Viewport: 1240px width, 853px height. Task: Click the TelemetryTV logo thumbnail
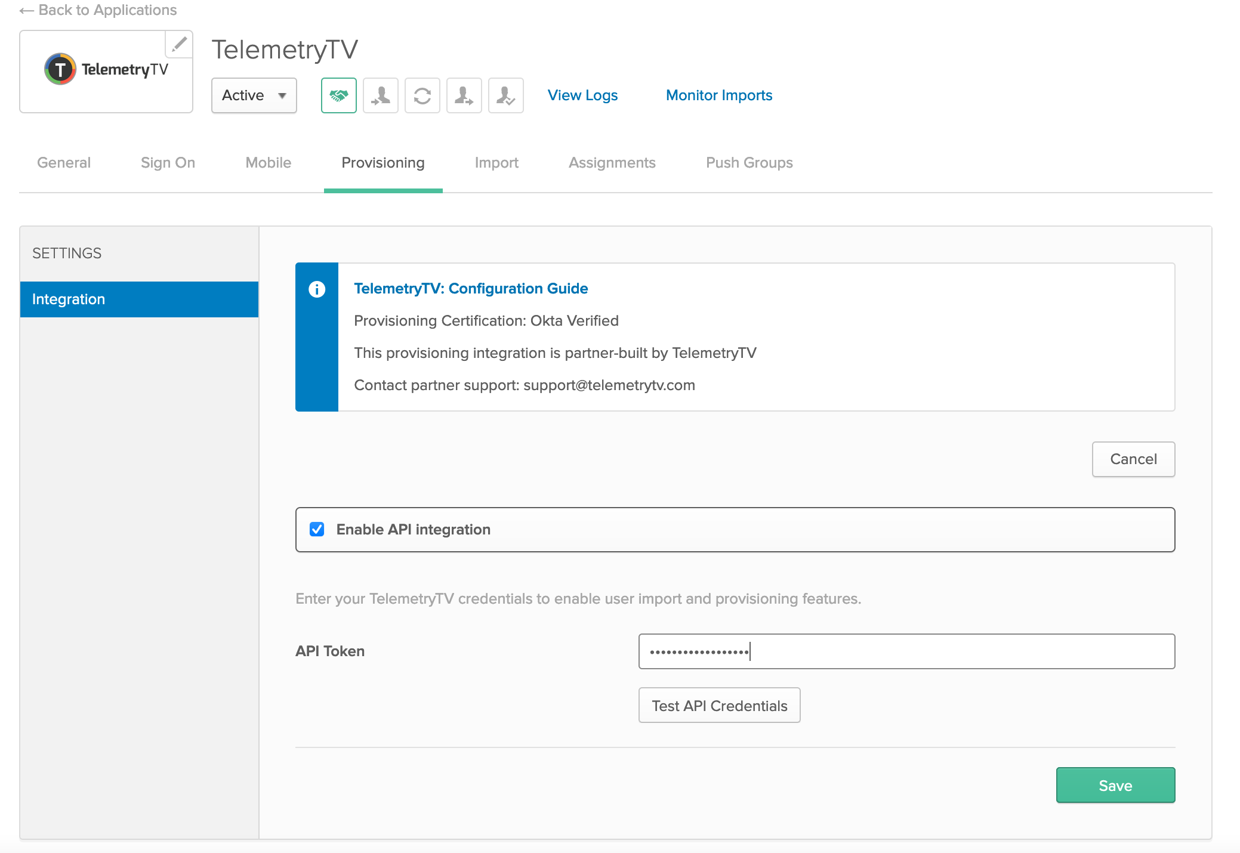tap(106, 70)
